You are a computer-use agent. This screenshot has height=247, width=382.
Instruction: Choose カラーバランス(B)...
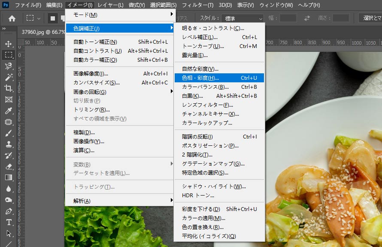(219, 87)
